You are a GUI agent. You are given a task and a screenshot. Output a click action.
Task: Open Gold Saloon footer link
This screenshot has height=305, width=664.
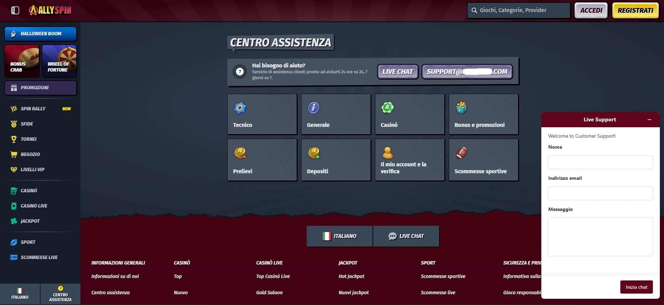pyautogui.click(x=269, y=293)
